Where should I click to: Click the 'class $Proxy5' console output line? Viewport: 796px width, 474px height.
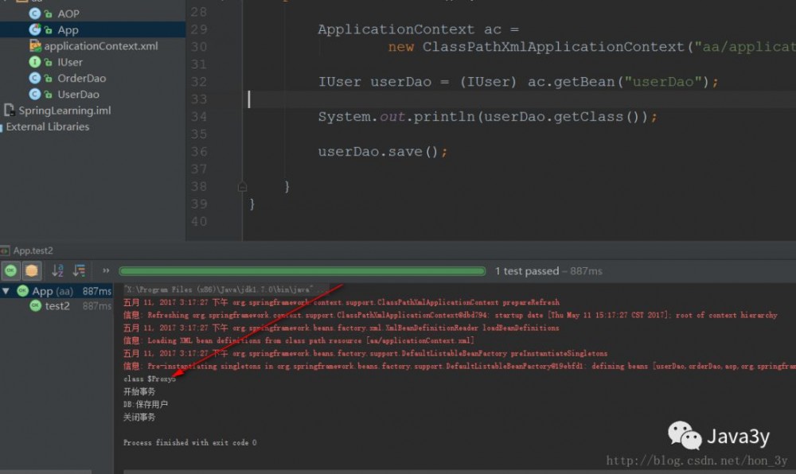(x=150, y=379)
